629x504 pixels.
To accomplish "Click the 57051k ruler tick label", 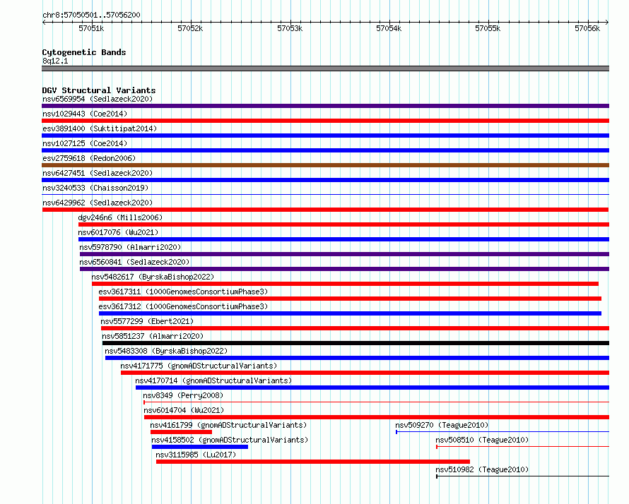I will [x=91, y=28].
